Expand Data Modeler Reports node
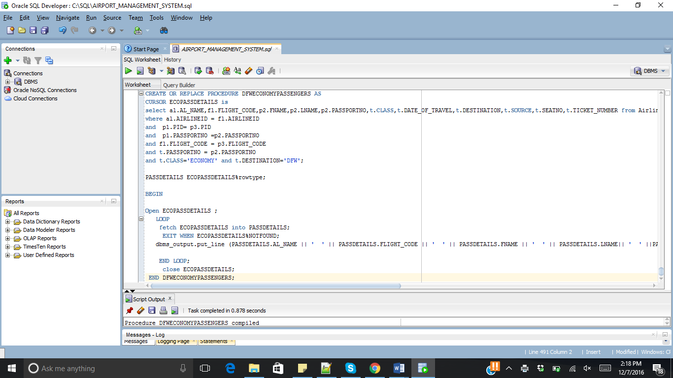 [8, 230]
